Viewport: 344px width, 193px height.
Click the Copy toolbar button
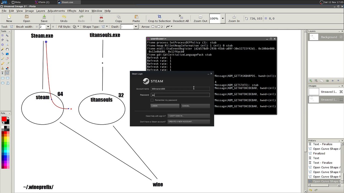[119, 18]
